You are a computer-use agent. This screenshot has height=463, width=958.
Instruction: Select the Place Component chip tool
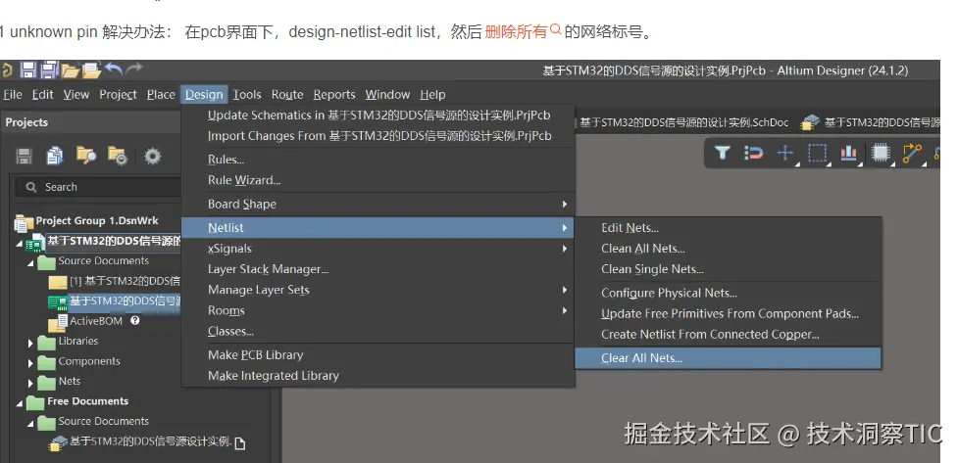pos(881,153)
